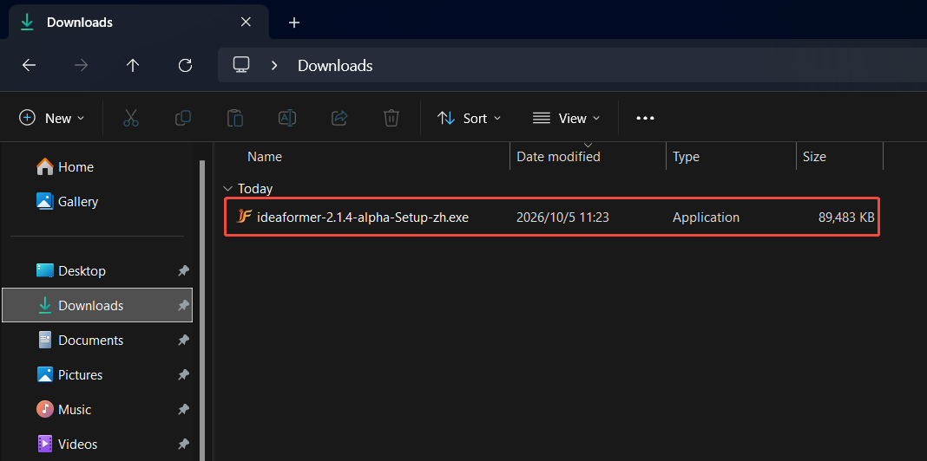Screen dimensions: 927x461
Task: Collapse the Today group chevron
Action: pos(227,189)
